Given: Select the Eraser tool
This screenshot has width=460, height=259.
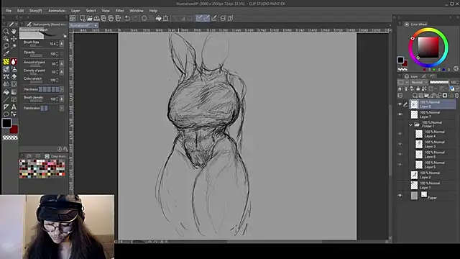Looking at the screenshot, I should point(14,77).
